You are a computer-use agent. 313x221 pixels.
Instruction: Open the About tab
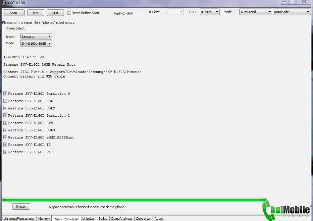click(159, 219)
